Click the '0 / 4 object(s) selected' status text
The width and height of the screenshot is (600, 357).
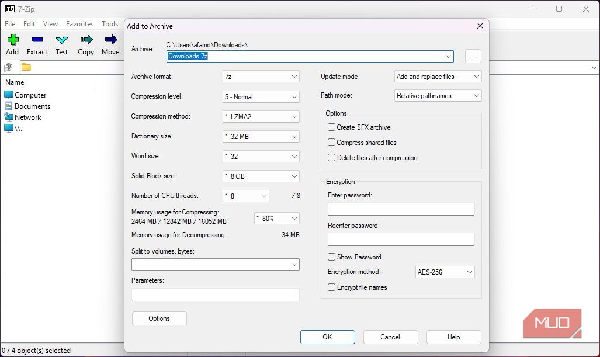[x=36, y=351]
